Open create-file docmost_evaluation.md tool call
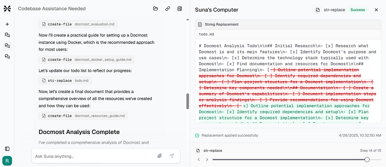The height and width of the screenshot is (167, 386). point(78,24)
